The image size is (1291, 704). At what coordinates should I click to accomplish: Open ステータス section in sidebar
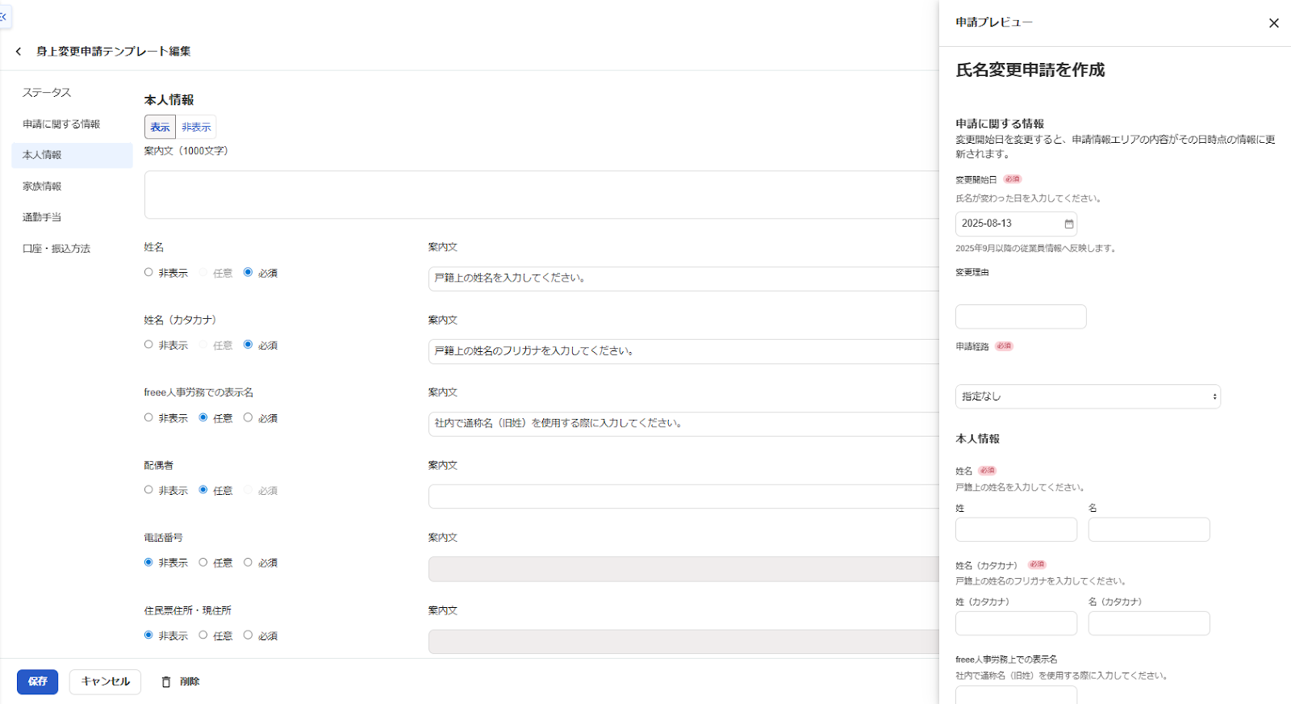[47, 93]
